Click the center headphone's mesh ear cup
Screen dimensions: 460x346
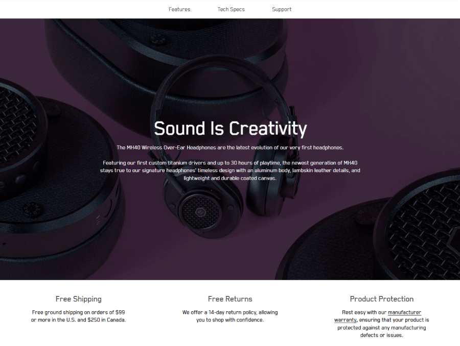[x=201, y=211]
